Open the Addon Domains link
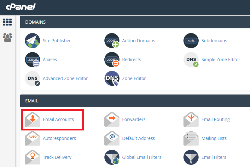The image size is (250, 167). (138, 41)
